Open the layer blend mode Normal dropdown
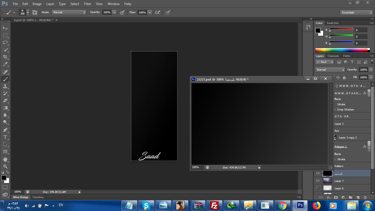 [330, 70]
